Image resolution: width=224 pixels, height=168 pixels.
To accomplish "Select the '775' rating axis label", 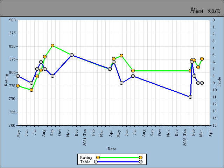I will [13, 86].
